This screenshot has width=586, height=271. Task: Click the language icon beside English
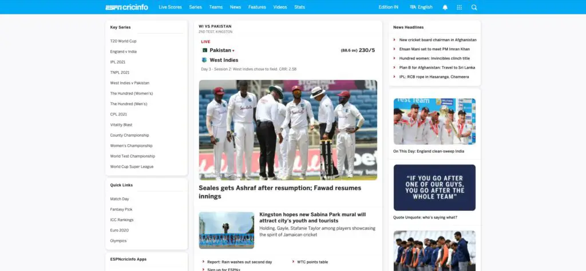pyautogui.click(x=413, y=7)
